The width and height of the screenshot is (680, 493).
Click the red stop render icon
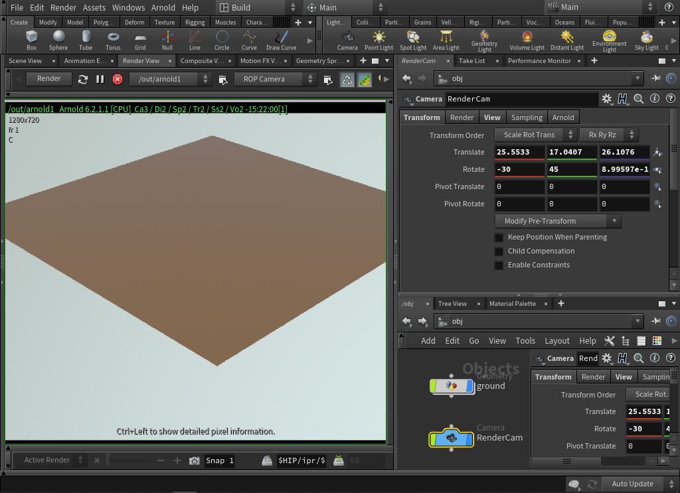click(118, 79)
